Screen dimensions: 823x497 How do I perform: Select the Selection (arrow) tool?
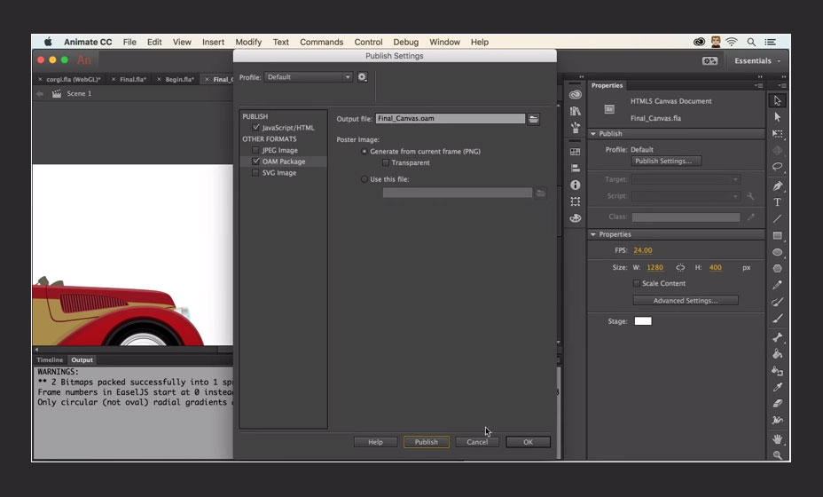(778, 100)
